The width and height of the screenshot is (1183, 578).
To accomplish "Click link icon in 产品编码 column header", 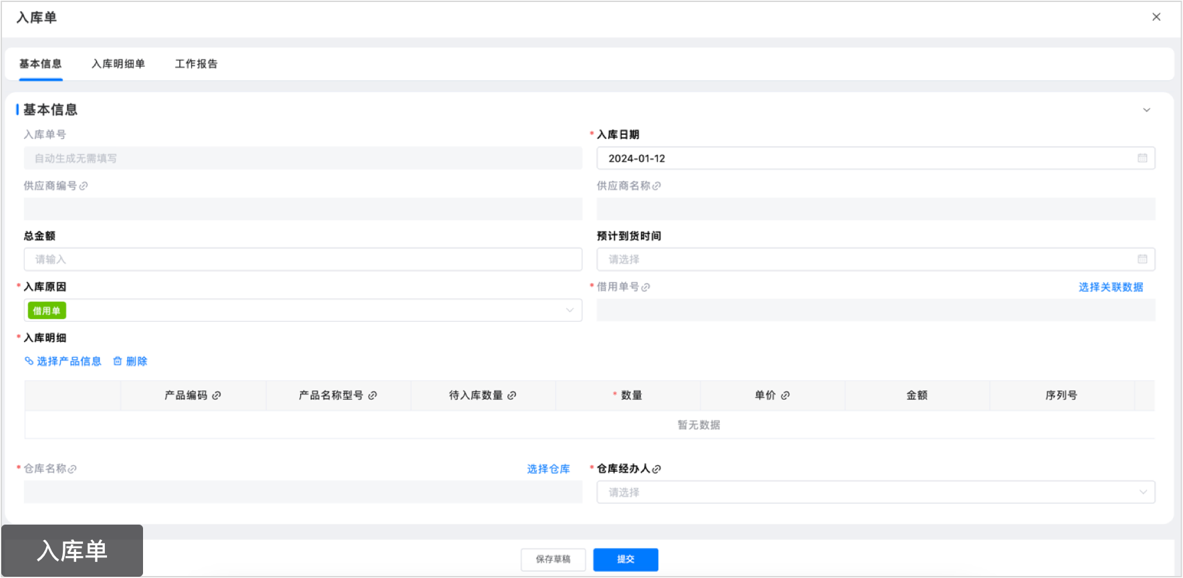I will point(217,396).
